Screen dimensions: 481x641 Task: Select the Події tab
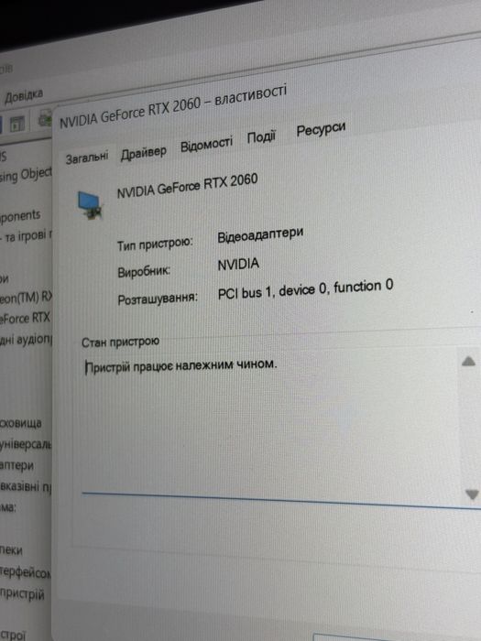[x=261, y=137]
